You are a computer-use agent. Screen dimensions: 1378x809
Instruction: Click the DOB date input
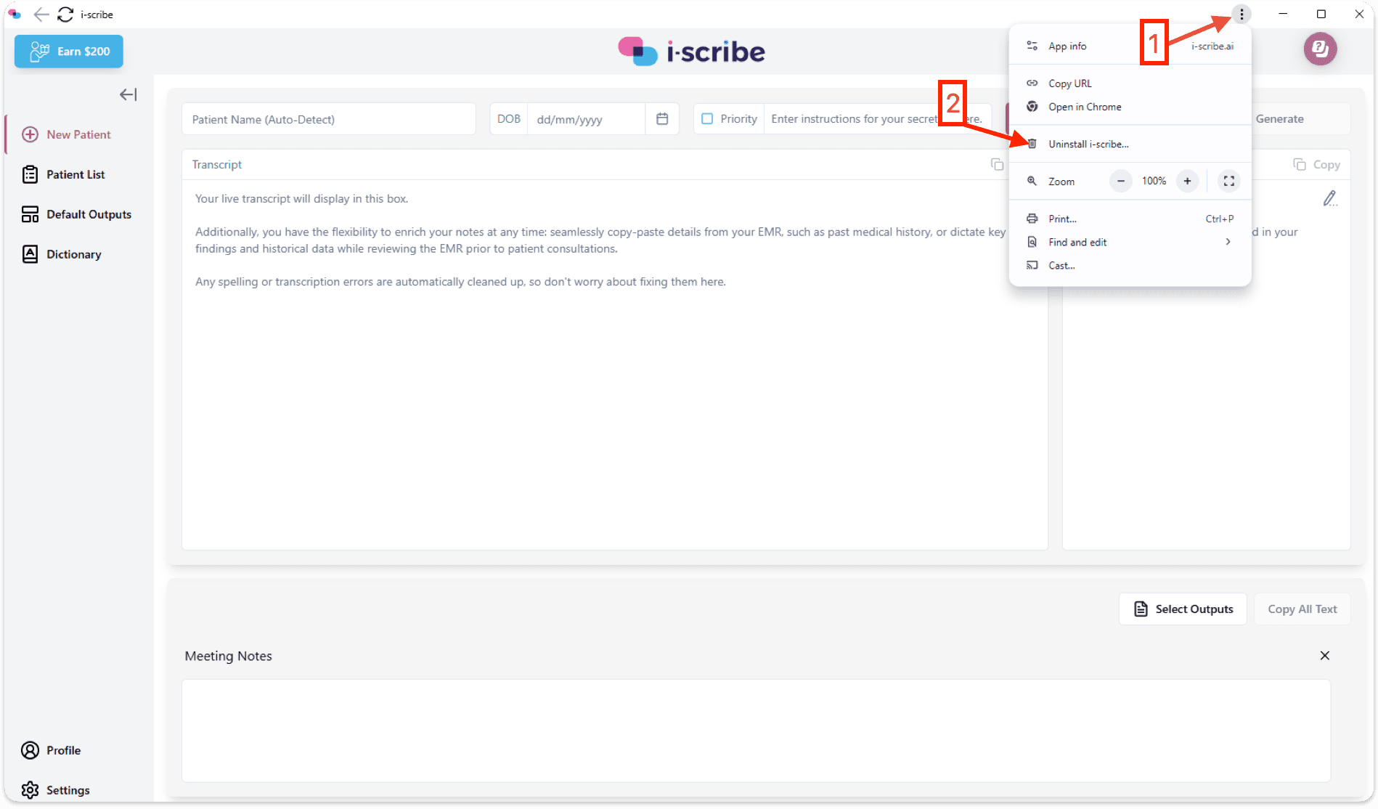pos(585,119)
